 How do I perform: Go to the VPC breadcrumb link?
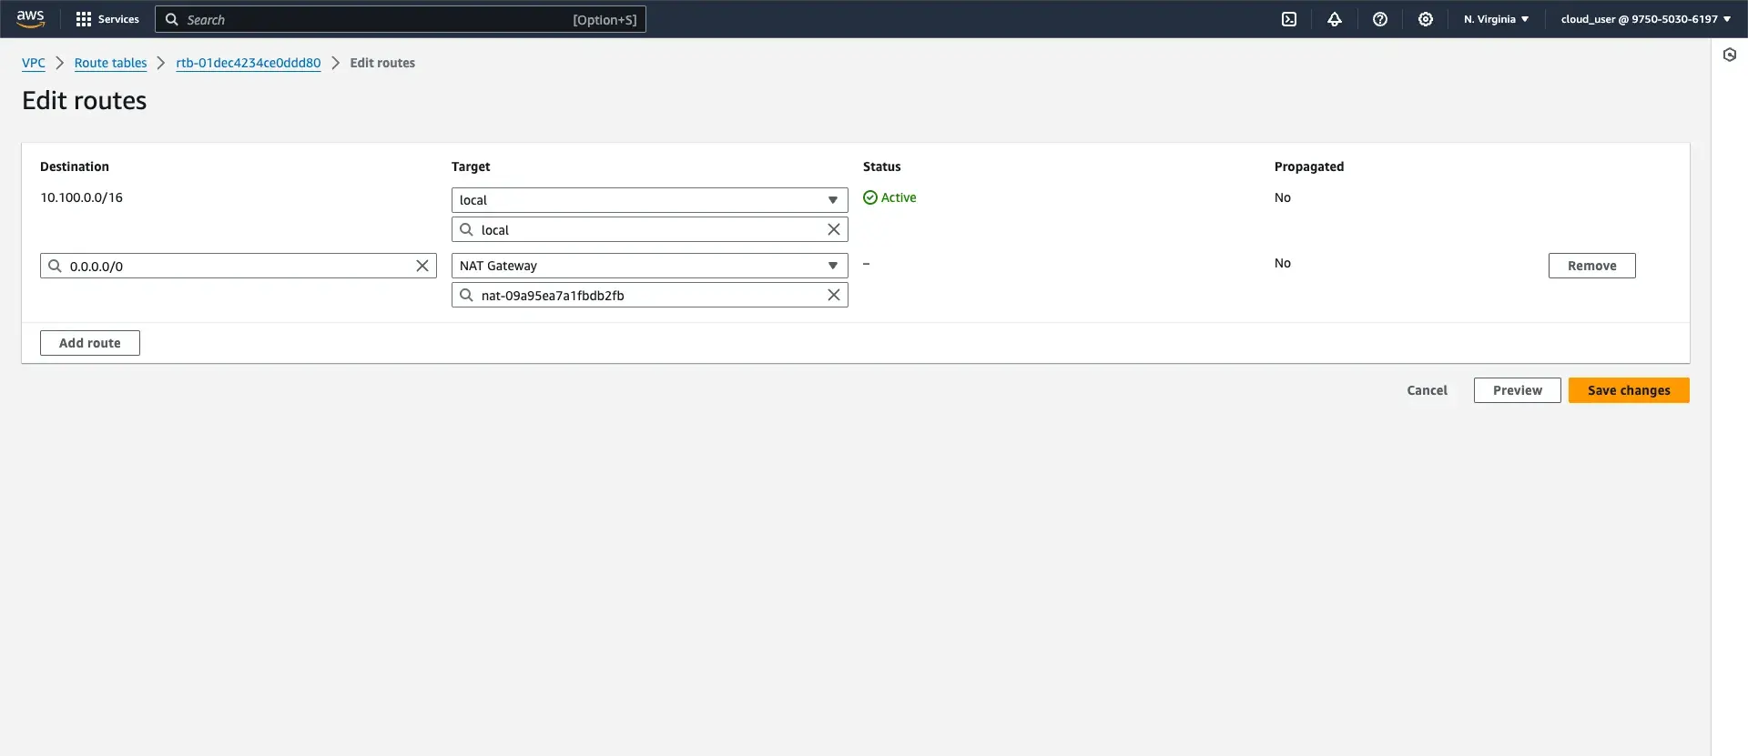tap(34, 63)
